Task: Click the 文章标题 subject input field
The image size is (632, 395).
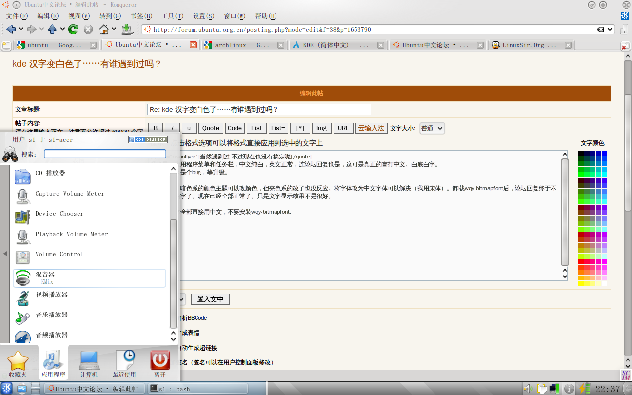Action: tap(259, 109)
